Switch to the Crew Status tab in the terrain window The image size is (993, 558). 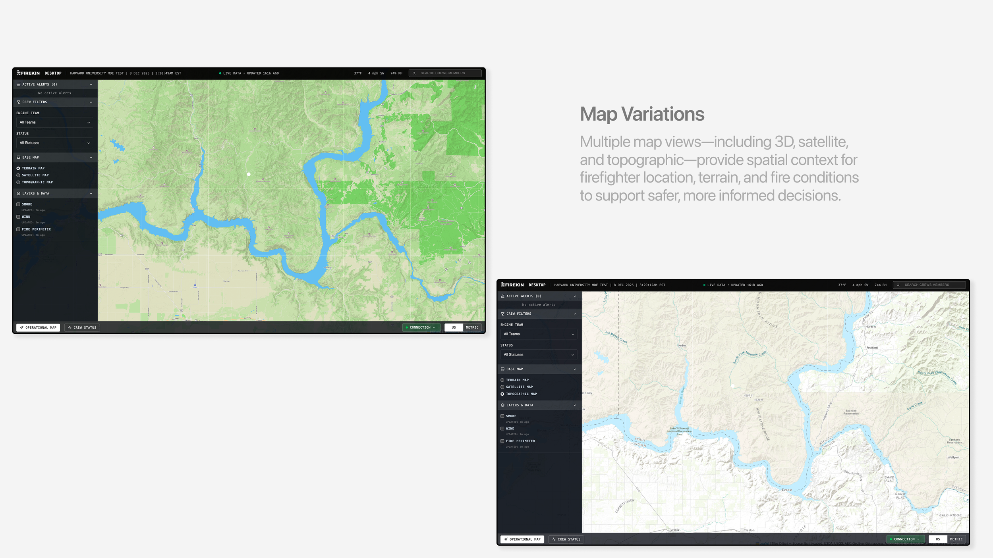tap(82, 327)
